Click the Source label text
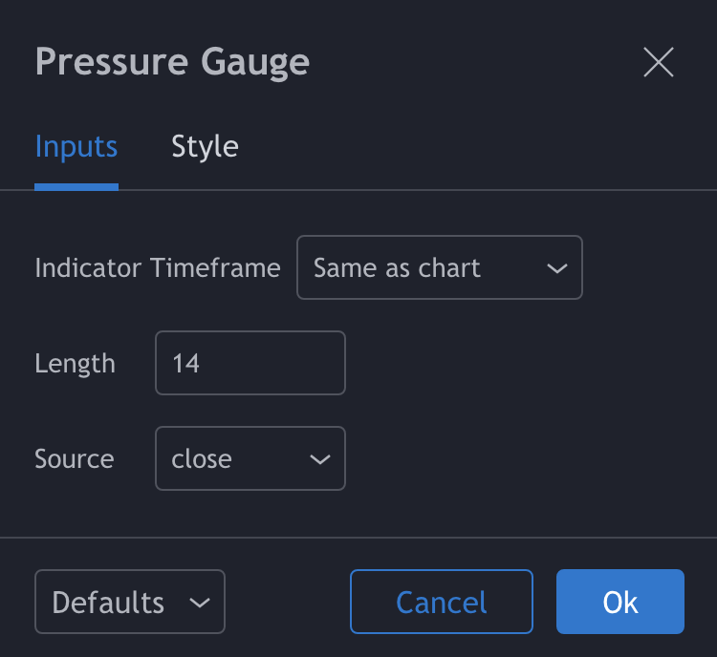This screenshot has height=657, width=717. coord(74,459)
